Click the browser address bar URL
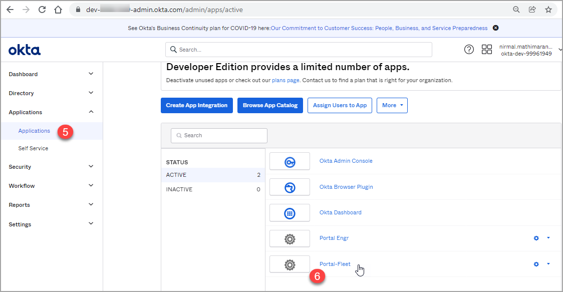 pyautogui.click(x=164, y=10)
